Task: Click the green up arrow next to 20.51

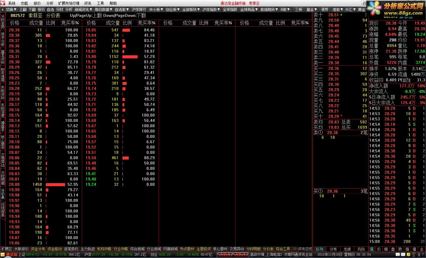Action: pos(341,14)
